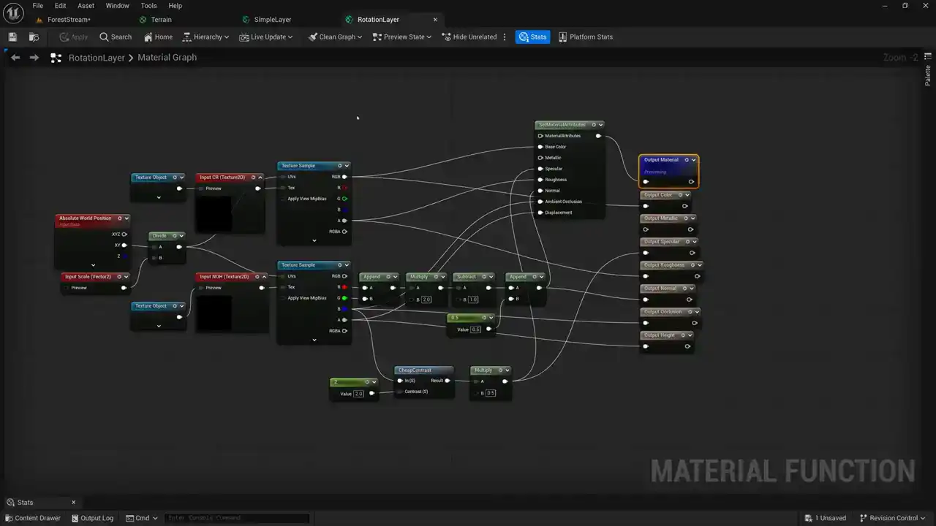Click RotationLayer in the breadcrumb

tap(97, 58)
